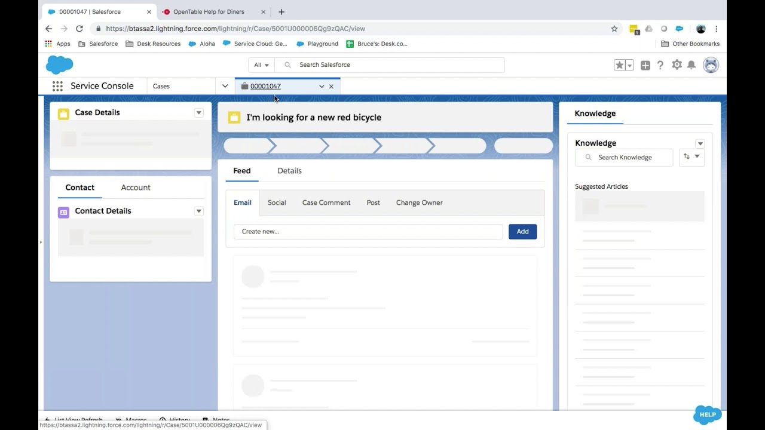Open the Service Cloud bookmark

click(255, 44)
